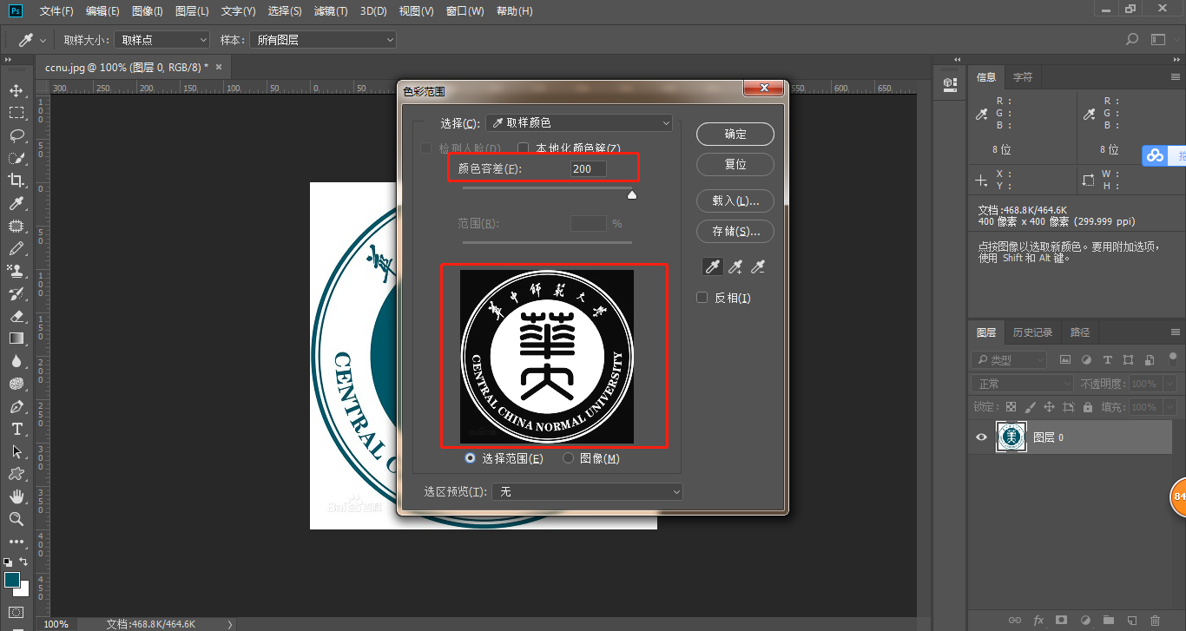Screen dimensions: 1186x631
Task: Click the 存储(S)... button
Action: (x=735, y=232)
